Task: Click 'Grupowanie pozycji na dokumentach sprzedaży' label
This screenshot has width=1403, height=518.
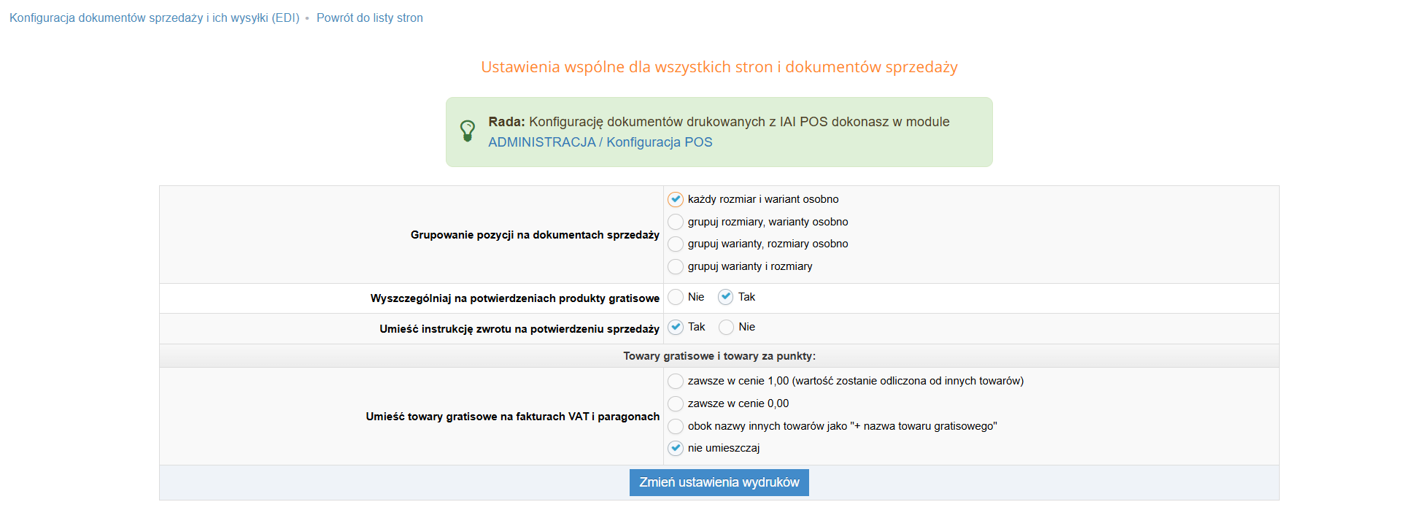Action: [x=535, y=235]
